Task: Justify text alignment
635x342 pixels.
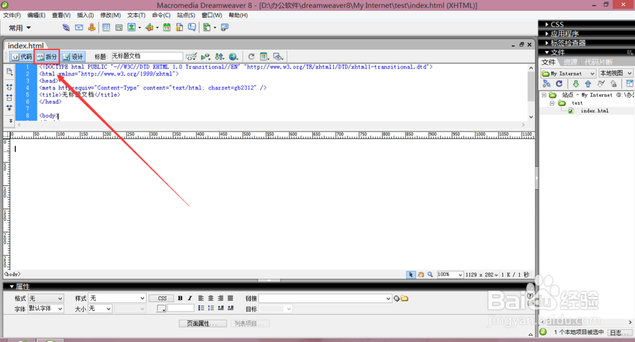Action: click(231, 298)
